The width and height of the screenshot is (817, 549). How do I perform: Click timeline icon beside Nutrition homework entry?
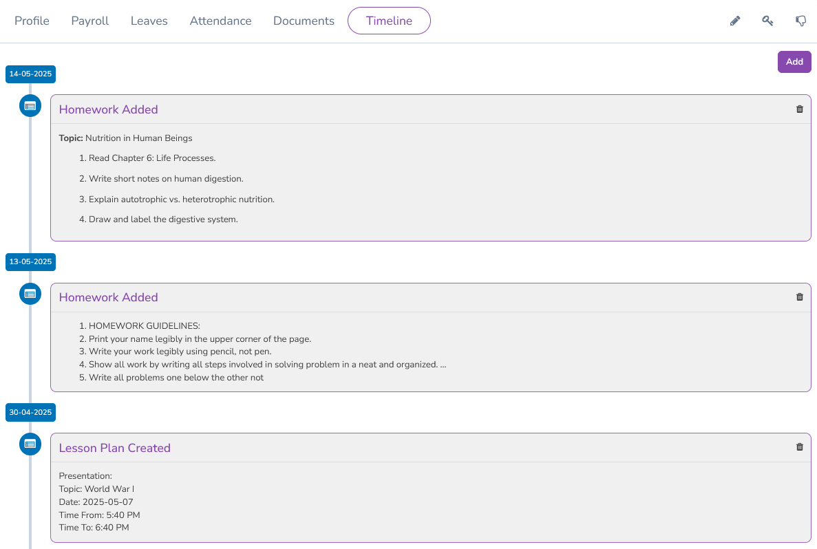(30, 106)
